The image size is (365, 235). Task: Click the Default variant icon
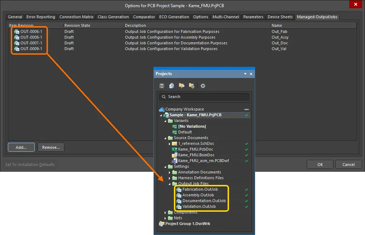click(x=175, y=132)
